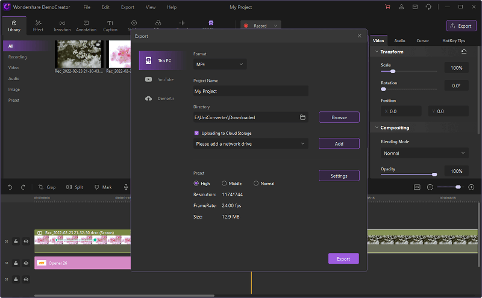This screenshot has height=298, width=482.
Task: Open the Export menu in menu bar
Action: point(128,7)
